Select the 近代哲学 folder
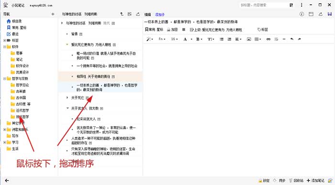The height and width of the screenshot is (185, 335). coord(20,110)
